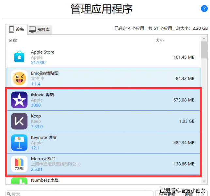210x196 pixels.
Task: Click the selection summary status text
Action: pyautogui.click(x=161, y=28)
